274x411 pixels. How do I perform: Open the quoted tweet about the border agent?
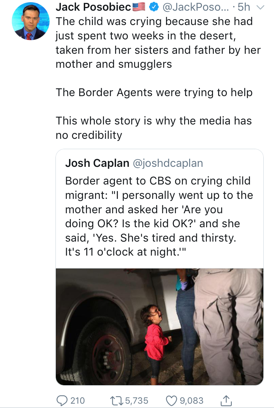point(159,217)
